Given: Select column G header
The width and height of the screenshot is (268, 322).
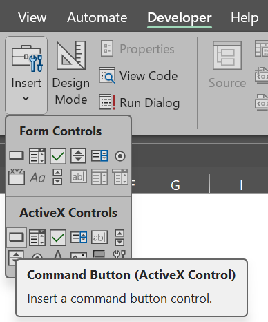Looking at the screenshot, I should (175, 185).
